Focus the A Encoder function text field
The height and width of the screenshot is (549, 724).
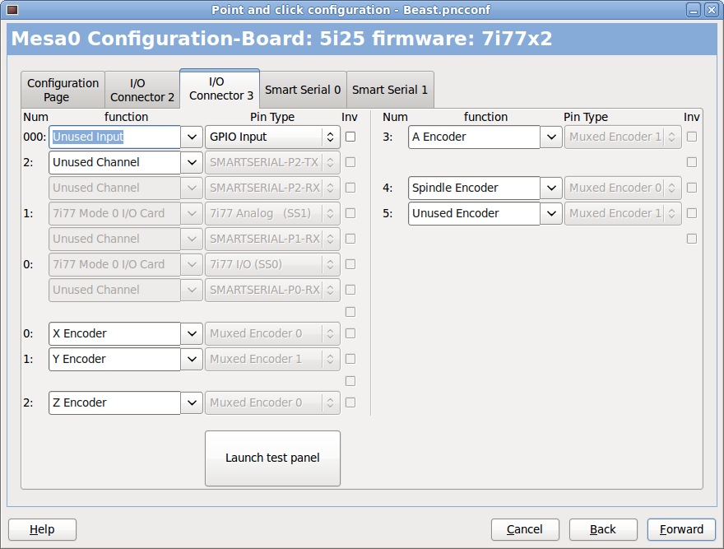[474, 137]
